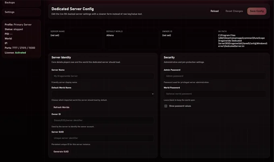Click the Server Identity section heading
Image resolution: width=274 pixels, height=162 pixels.
pyautogui.click(x=61, y=57)
